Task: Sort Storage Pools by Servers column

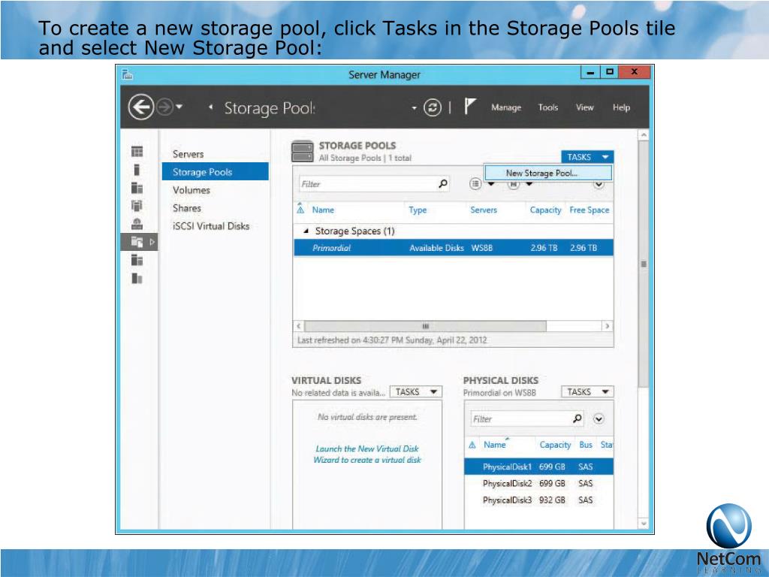Action: (484, 210)
